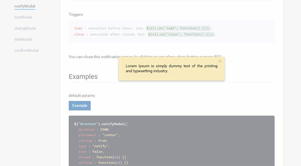This screenshot has width=301, height=166.
Task: Click the red 'load' trigger keyword
Action: tap(78, 28)
